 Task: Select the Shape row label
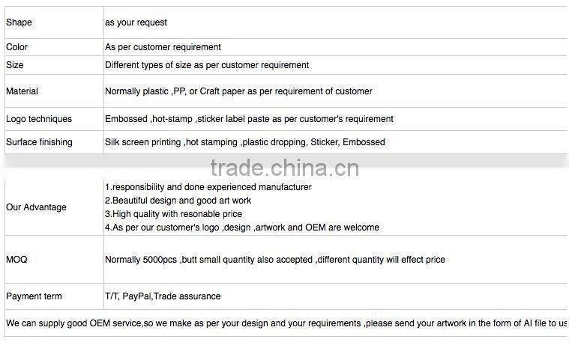pos(19,22)
